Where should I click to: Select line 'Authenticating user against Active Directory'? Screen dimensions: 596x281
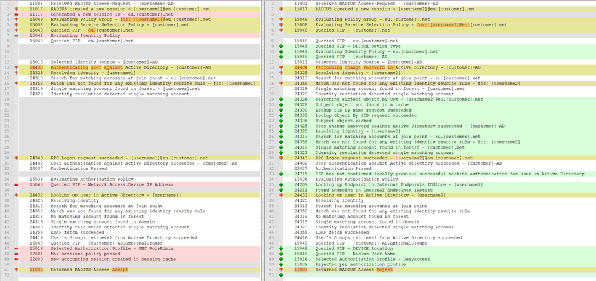(x=139, y=67)
